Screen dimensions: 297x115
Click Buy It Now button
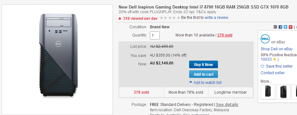(203, 64)
